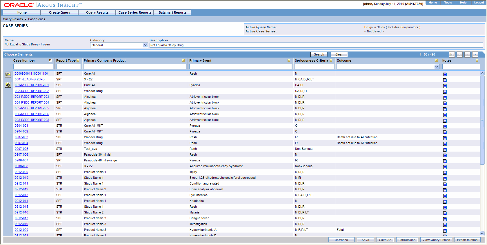487x245 pixels.
Task: Open the Outcome filter dropdown
Action: 437,67
